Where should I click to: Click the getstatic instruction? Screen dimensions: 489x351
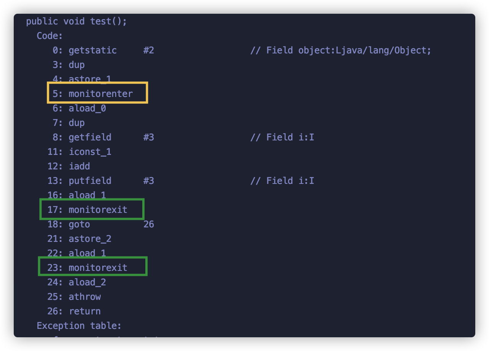point(93,50)
